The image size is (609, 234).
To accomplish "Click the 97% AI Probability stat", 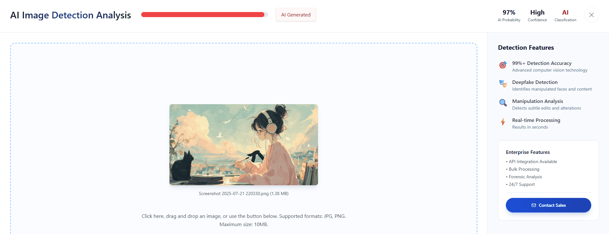I will pyautogui.click(x=509, y=16).
